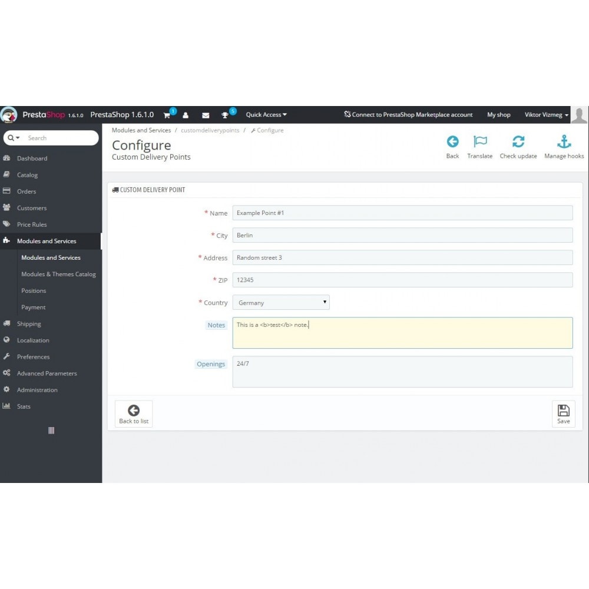Open the Quick Access dropdown
Screen dimensions: 589x589
(266, 115)
